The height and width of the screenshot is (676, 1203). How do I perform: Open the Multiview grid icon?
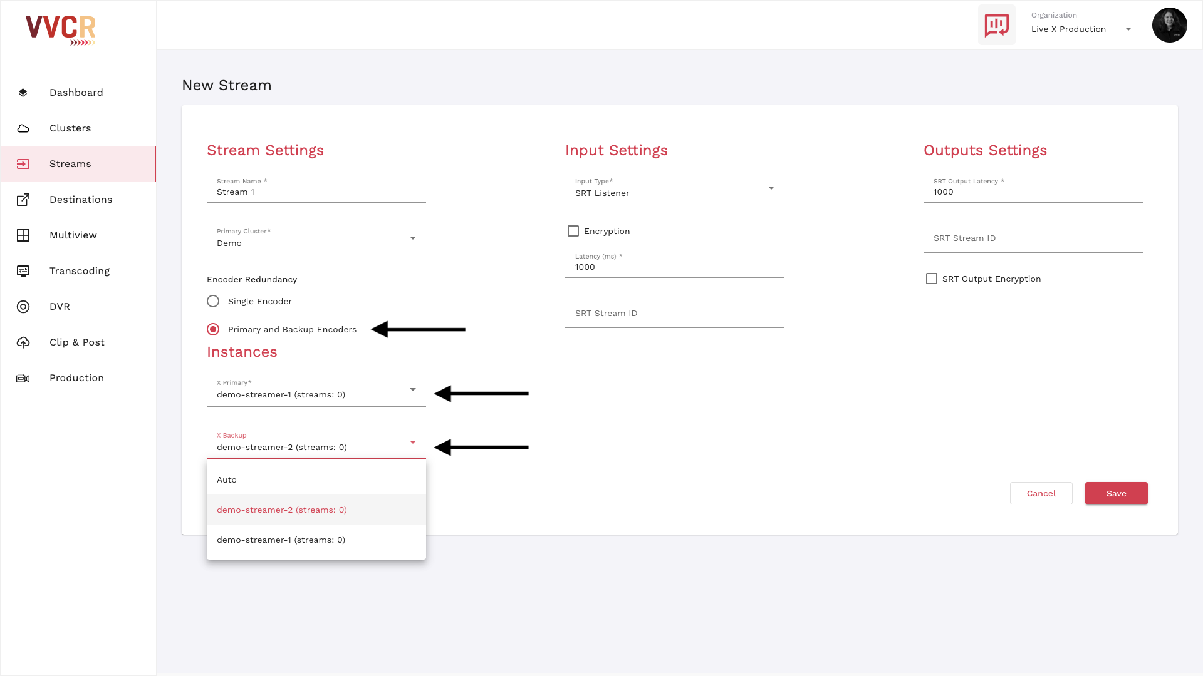coord(23,235)
